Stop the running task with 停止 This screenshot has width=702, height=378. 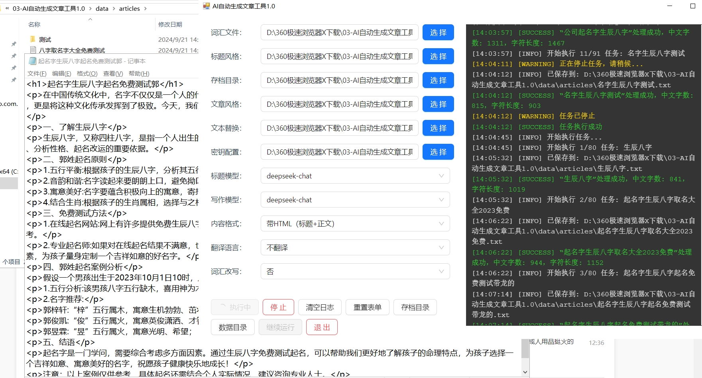click(278, 307)
